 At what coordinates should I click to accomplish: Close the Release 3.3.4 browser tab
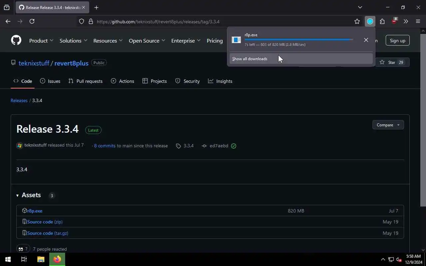pyautogui.click(x=84, y=7)
